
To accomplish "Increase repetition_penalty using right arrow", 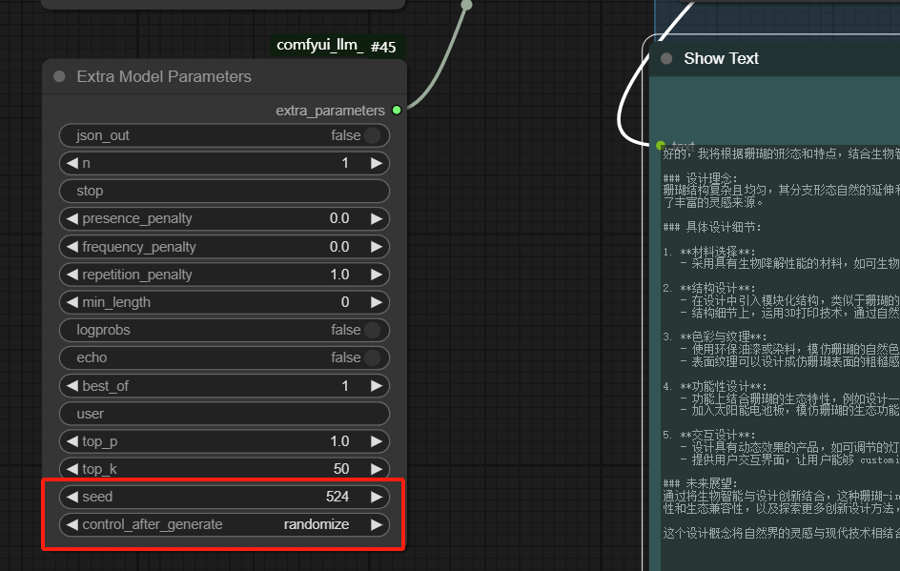I will (377, 275).
